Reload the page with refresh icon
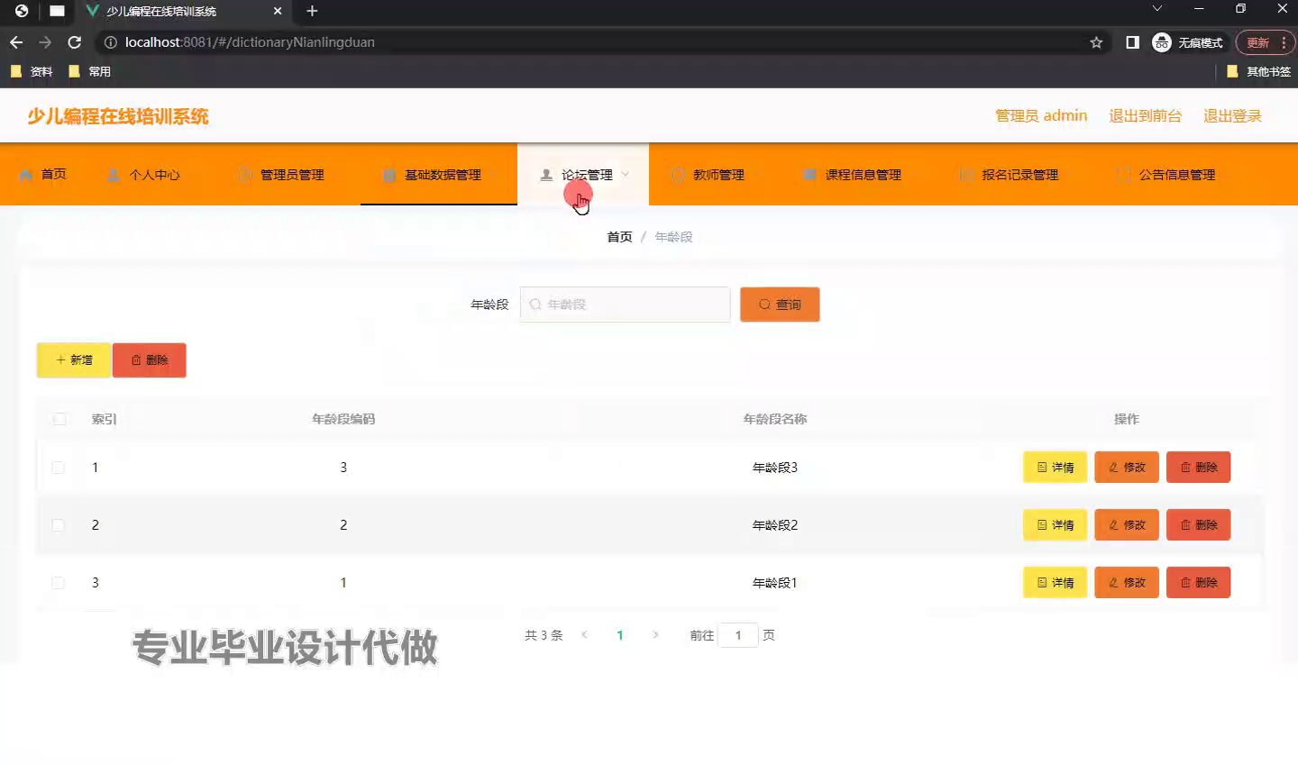The width and height of the screenshot is (1298, 764). tap(75, 42)
